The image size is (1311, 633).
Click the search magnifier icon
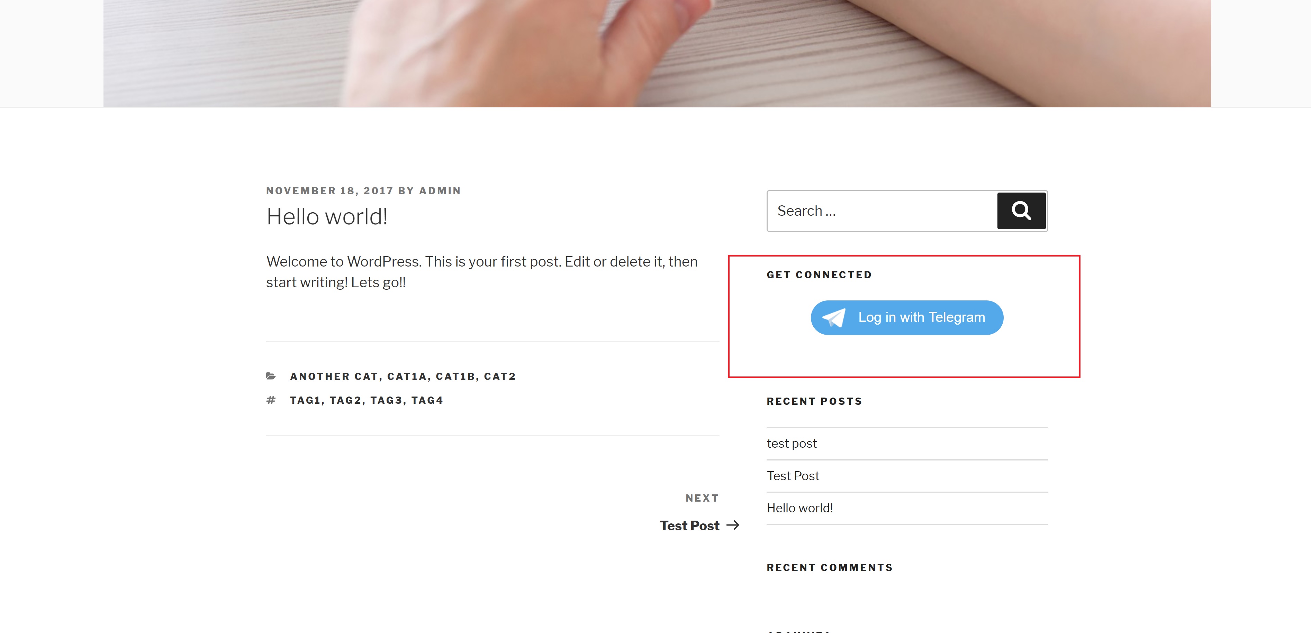click(x=1020, y=210)
